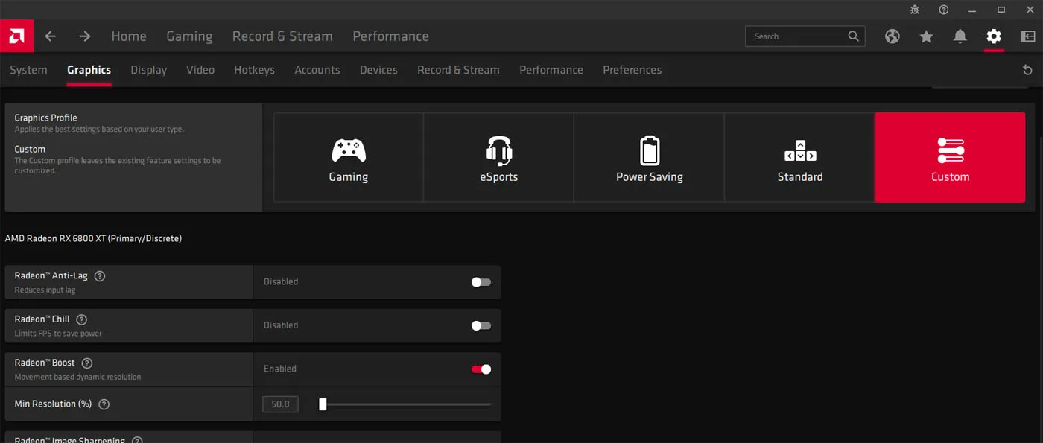Switch to the Preferences tab
This screenshot has width=1043, height=443.
point(632,70)
